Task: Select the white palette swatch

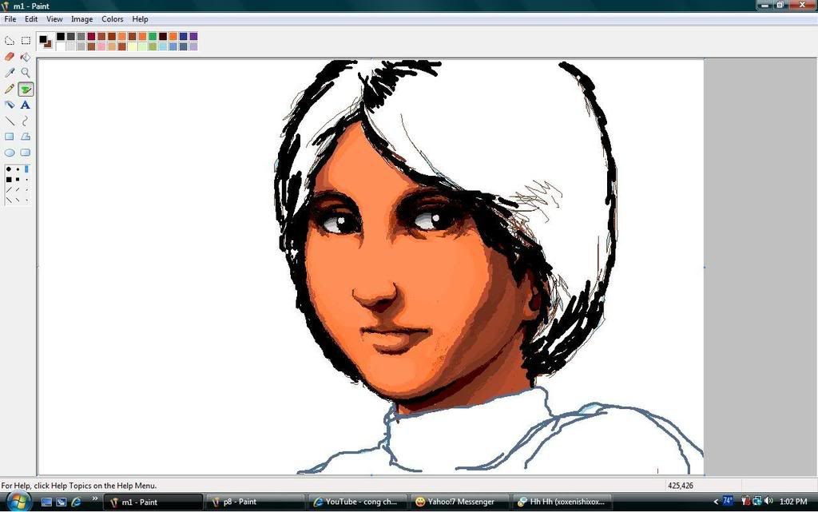Action: click(61, 46)
